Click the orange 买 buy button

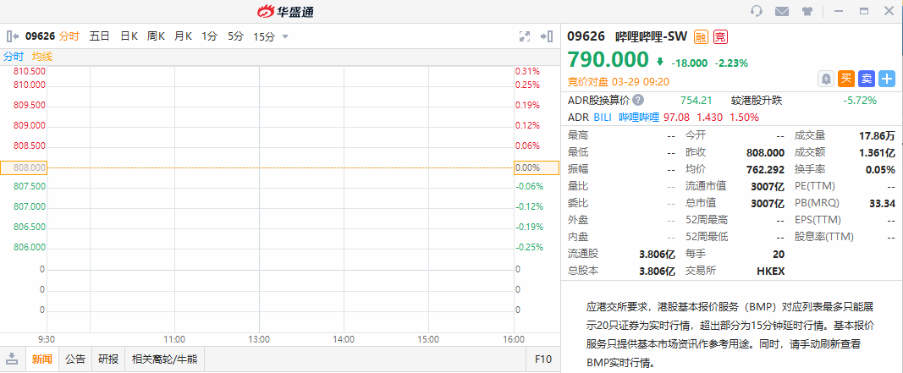[845, 79]
